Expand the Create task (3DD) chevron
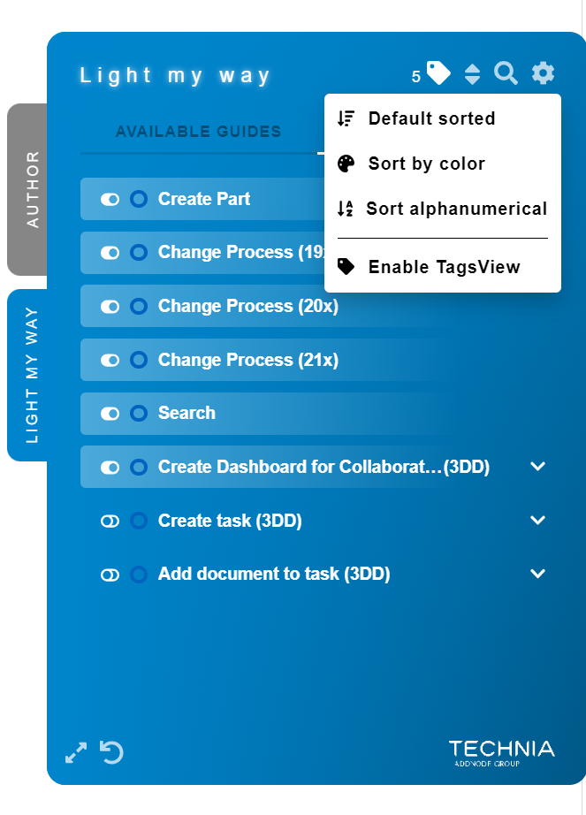This screenshot has height=815, width=586. coord(537,520)
